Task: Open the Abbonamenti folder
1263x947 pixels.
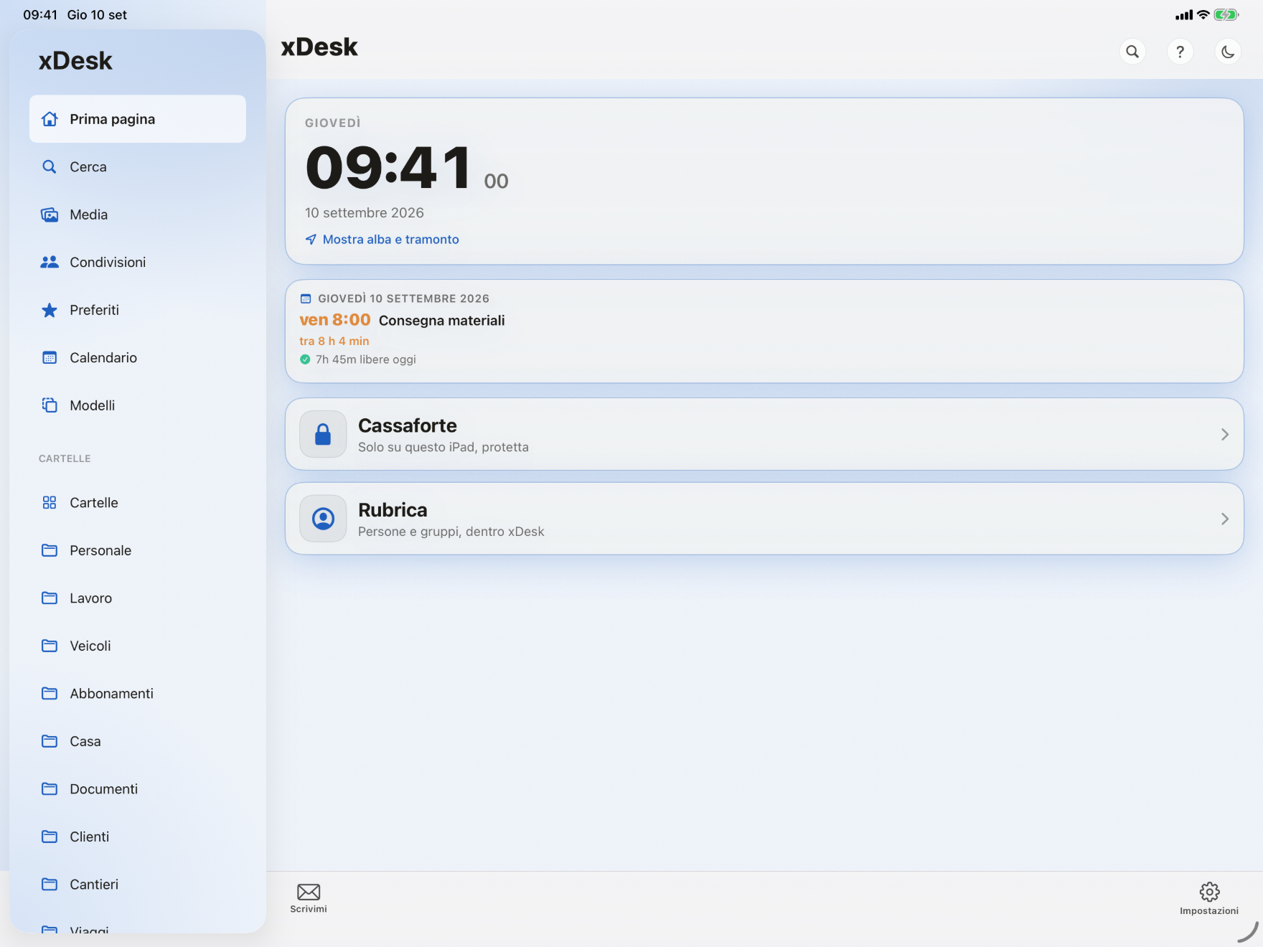Action: click(x=138, y=694)
